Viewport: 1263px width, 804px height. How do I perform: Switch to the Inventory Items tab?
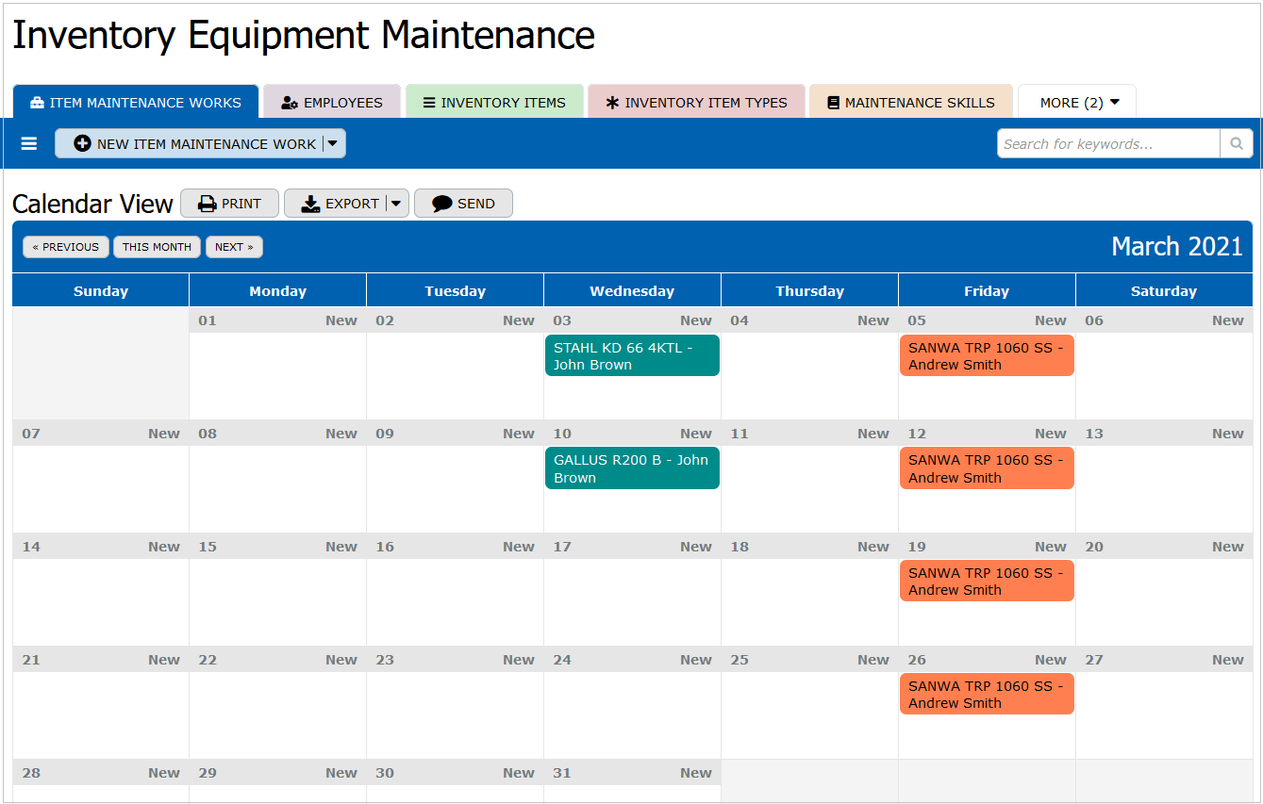tap(494, 103)
